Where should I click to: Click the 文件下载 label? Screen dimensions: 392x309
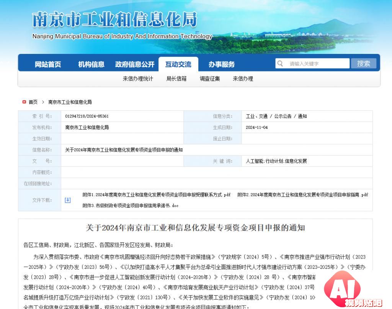click(42, 200)
